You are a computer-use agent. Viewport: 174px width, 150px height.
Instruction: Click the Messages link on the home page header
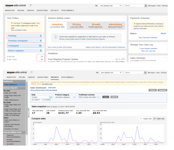pyautogui.click(x=152, y=6)
